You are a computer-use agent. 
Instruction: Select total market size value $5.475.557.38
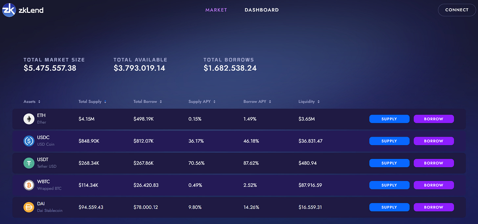(x=50, y=68)
